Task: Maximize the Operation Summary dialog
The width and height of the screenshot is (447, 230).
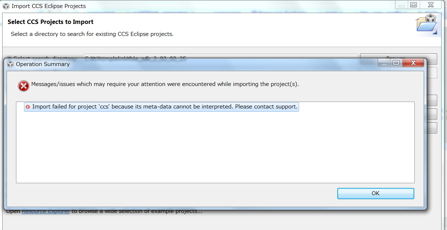Action: (396, 63)
